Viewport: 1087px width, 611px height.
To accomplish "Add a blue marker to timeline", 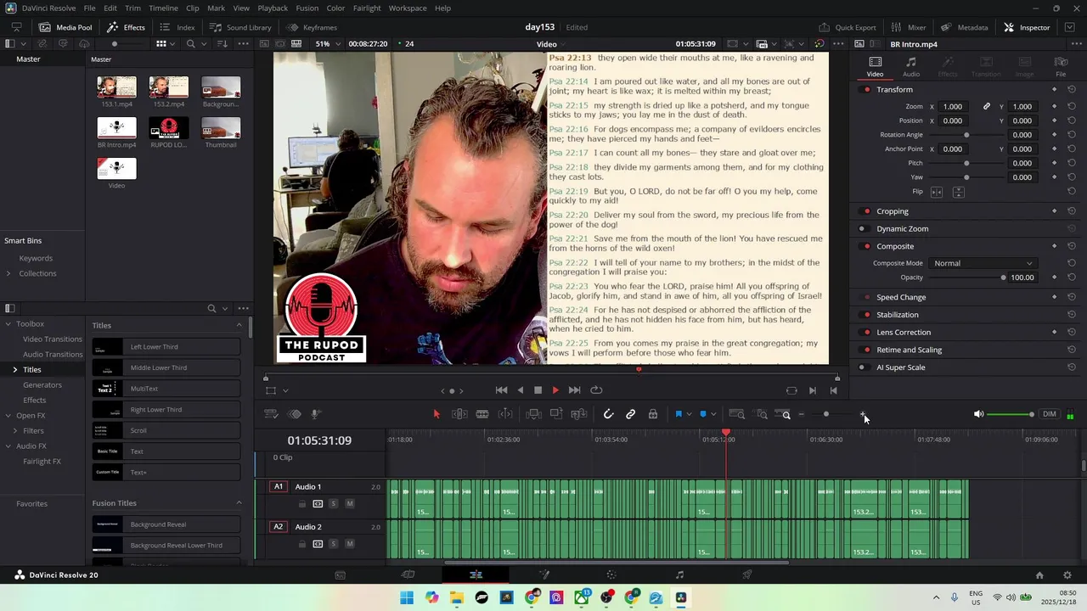I will [x=703, y=414].
